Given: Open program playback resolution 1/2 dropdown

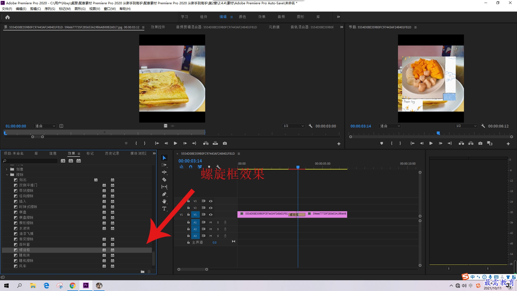Looking at the screenshot, I should [466, 126].
